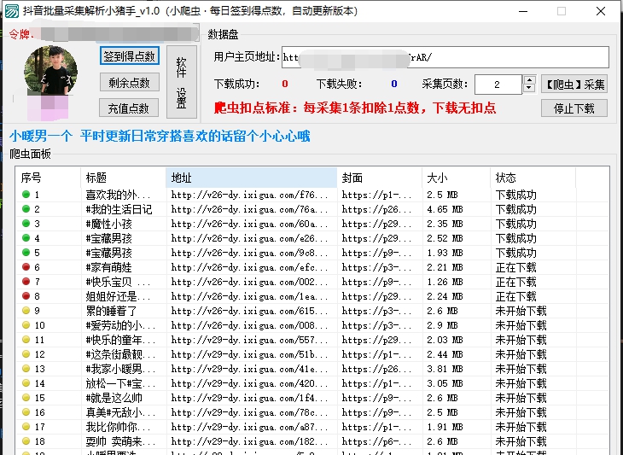Open the 软件设置 settings button
The height and width of the screenshot is (455, 623).
point(182,82)
